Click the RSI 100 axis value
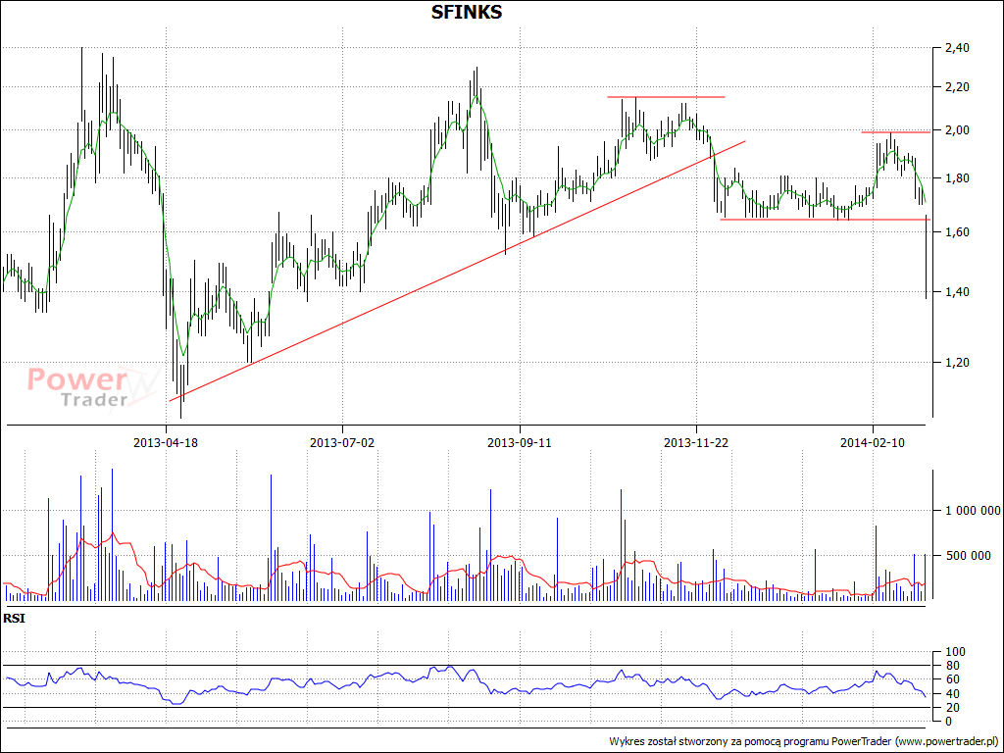 coord(954,652)
